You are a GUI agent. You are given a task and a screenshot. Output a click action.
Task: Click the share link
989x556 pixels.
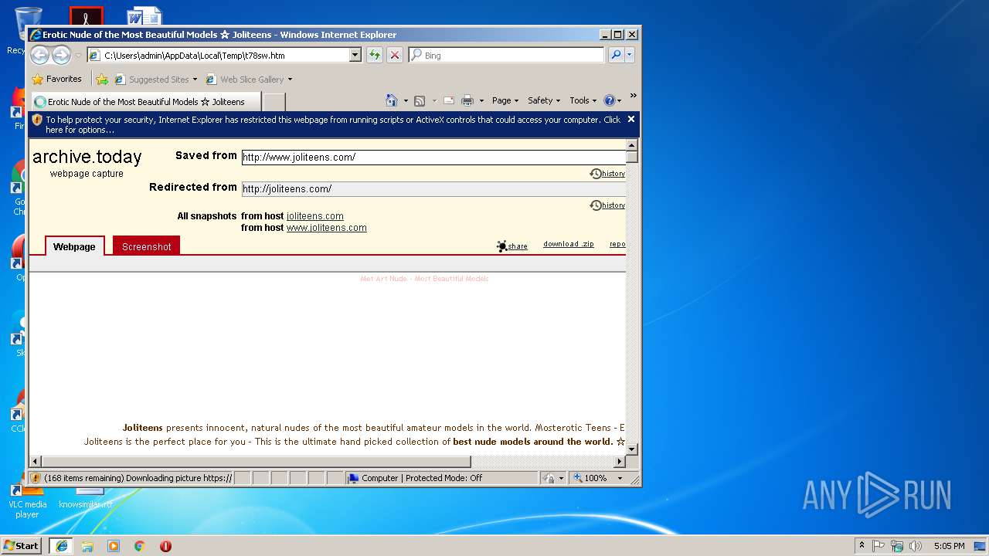512,246
